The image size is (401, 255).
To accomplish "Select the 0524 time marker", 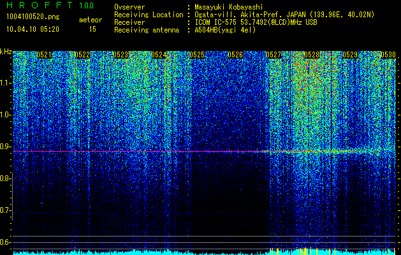I will tap(159, 55).
